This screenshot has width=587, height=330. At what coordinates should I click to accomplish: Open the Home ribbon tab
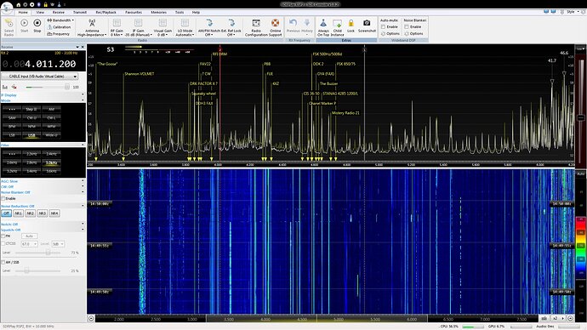pyautogui.click(x=23, y=13)
